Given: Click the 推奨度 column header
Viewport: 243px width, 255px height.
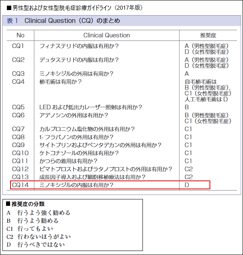Looking at the screenshot, I should click(x=208, y=35).
